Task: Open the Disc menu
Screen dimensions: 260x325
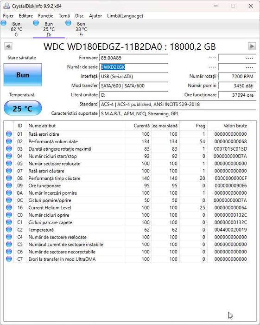Action: coord(79,16)
